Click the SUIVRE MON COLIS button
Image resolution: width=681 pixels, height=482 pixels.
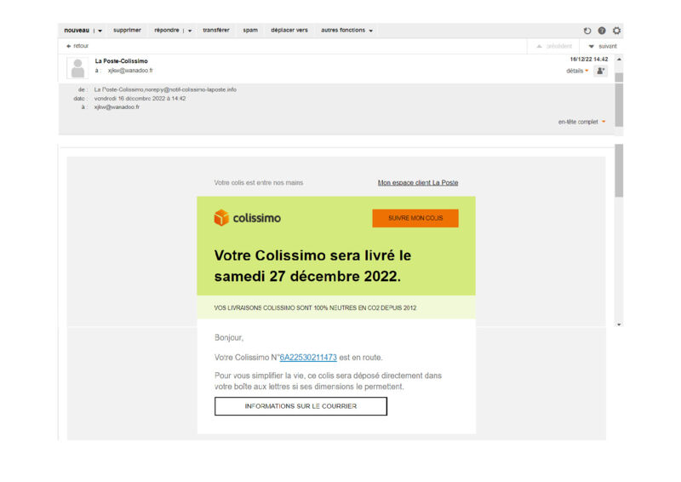[415, 218]
